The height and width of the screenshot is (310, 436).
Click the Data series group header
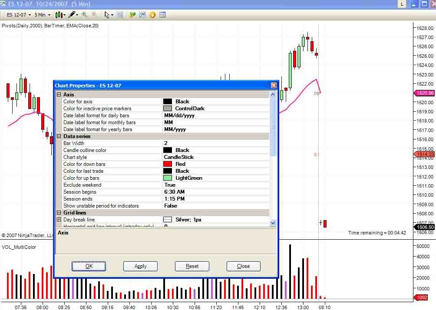pos(77,136)
